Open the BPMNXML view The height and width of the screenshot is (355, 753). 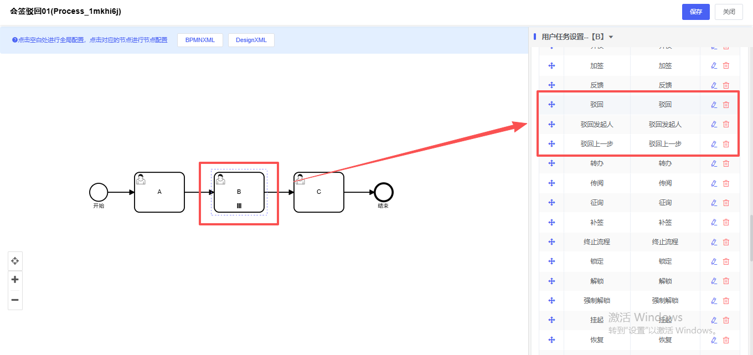click(x=200, y=40)
